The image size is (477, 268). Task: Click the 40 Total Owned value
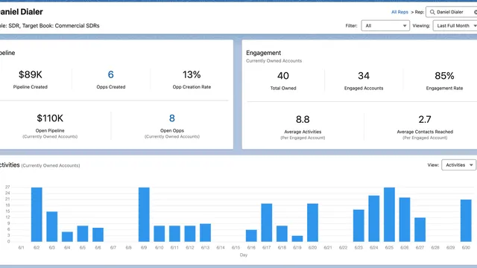tap(283, 76)
